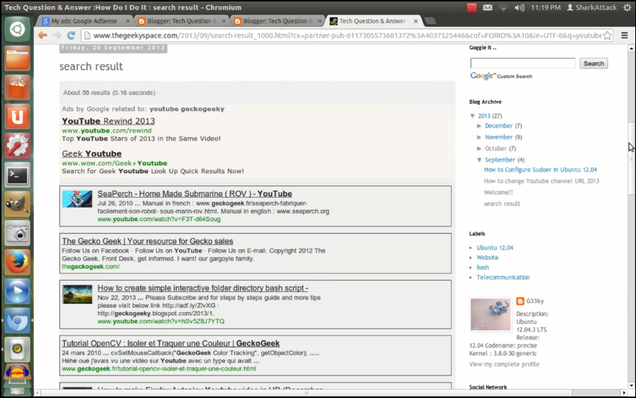The width and height of the screenshot is (636, 398).
Task: Expand December archive triangle
Action: 480,126
